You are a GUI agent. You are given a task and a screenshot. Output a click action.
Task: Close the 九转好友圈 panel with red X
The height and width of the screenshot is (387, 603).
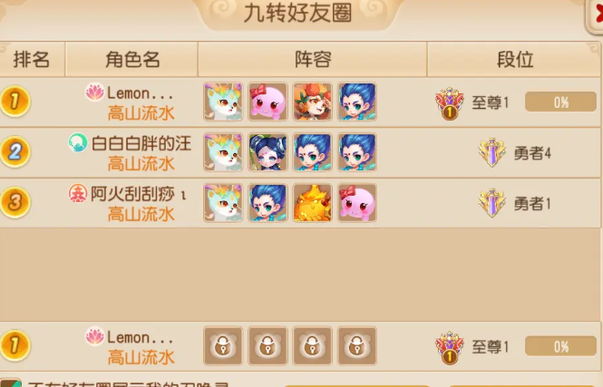596,15
